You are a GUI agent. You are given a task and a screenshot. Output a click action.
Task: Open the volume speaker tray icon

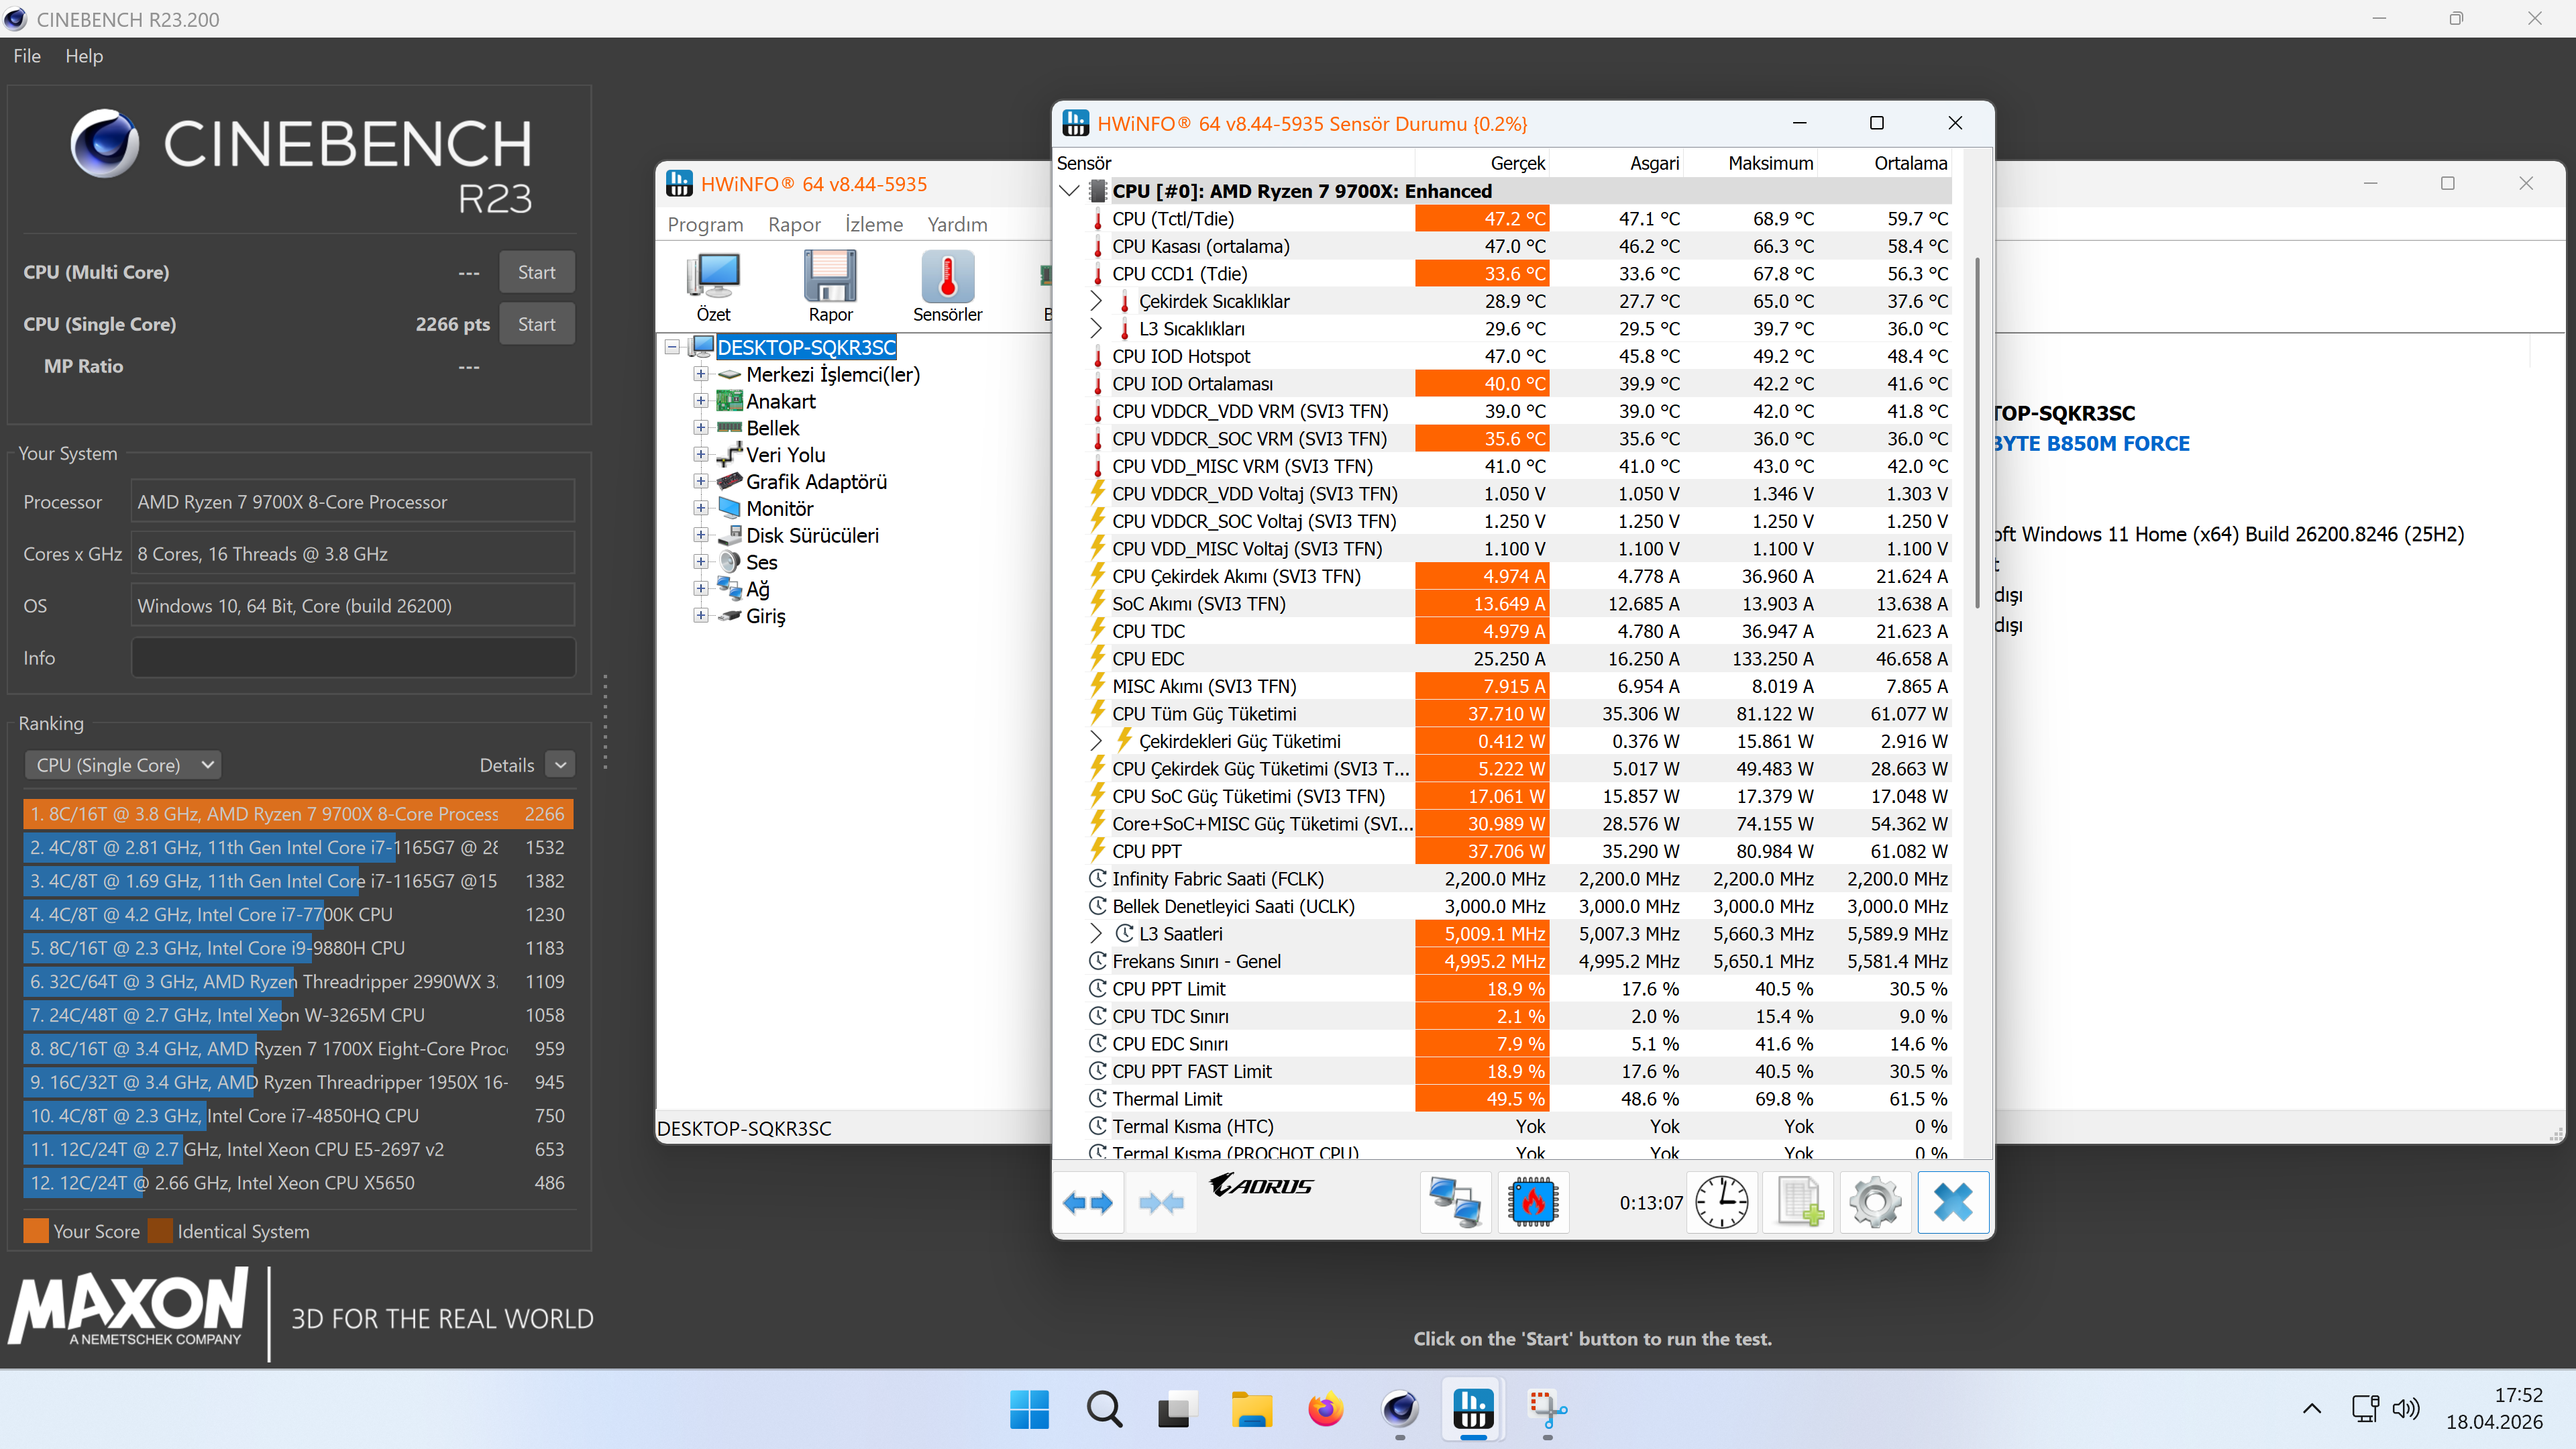(2406, 1409)
